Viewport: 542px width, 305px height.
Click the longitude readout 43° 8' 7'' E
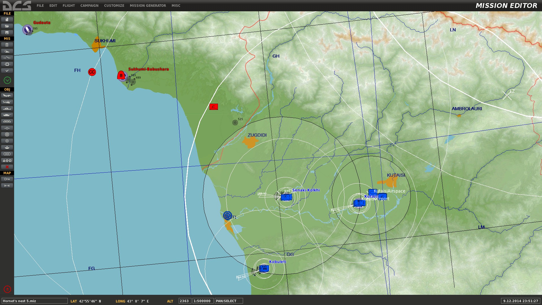[x=138, y=301]
